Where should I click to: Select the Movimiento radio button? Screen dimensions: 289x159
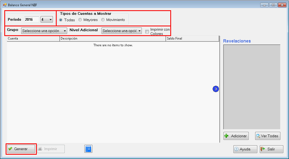click(103, 20)
